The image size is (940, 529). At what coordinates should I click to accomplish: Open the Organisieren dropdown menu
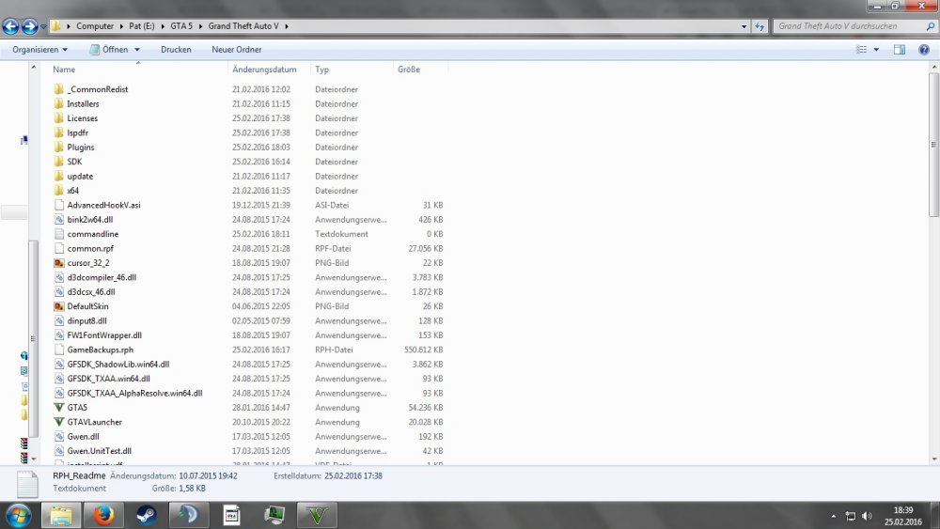coord(39,50)
